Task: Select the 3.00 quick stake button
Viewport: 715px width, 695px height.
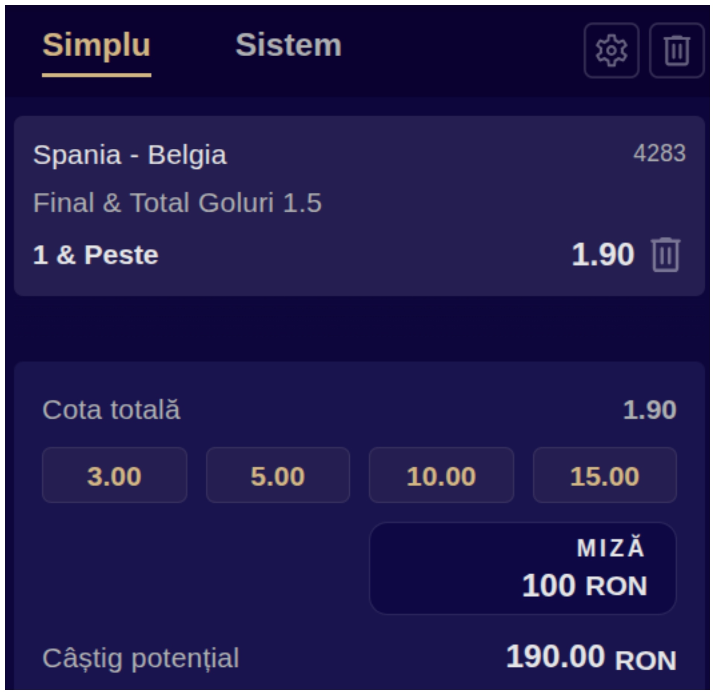Action: [x=114, y=475]
